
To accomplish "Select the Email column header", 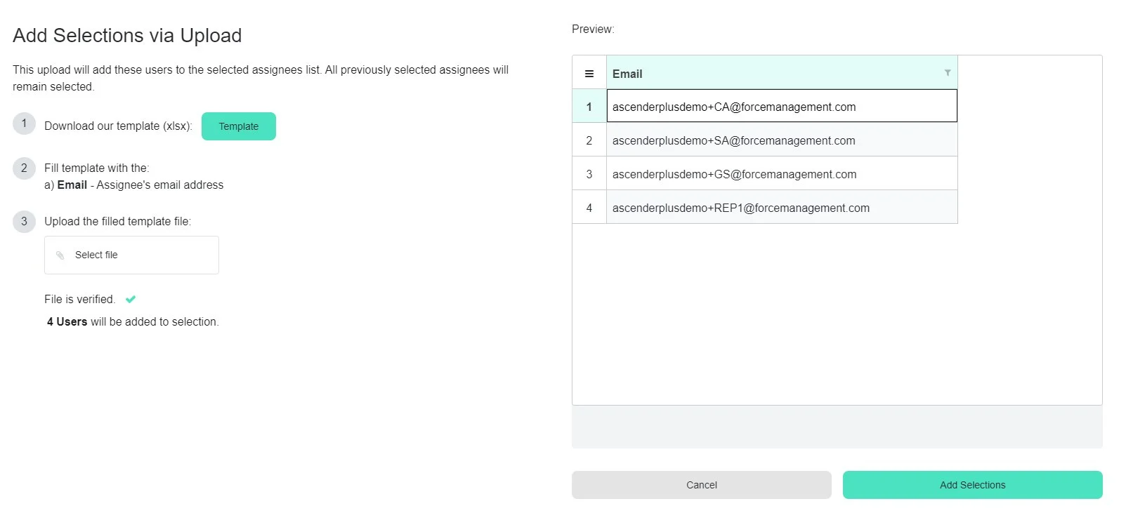I will click(x=773, y=74).
